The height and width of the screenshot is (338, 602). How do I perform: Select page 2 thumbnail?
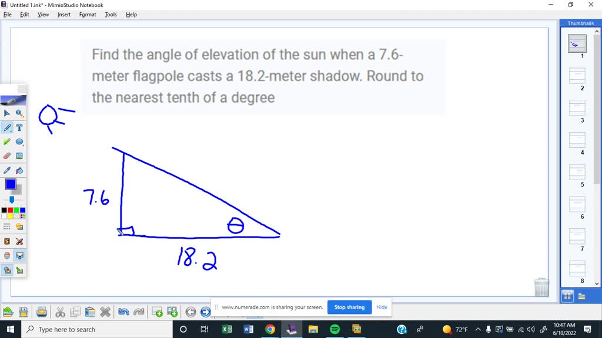[577, 76]
